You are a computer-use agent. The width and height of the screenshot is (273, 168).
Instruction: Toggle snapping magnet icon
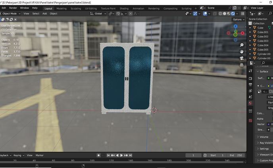118,13
